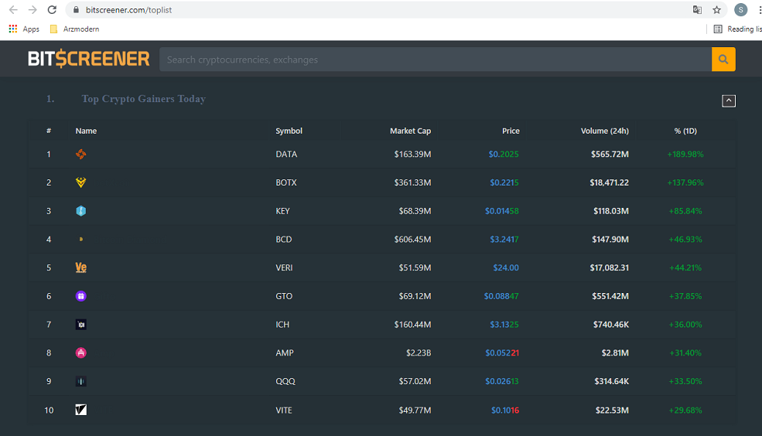
Task: Click the VITE coin logo icon
Action: [x=80, y=410]
